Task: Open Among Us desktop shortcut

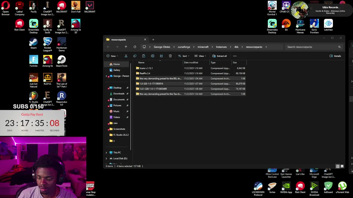Action: coord(47,61)
